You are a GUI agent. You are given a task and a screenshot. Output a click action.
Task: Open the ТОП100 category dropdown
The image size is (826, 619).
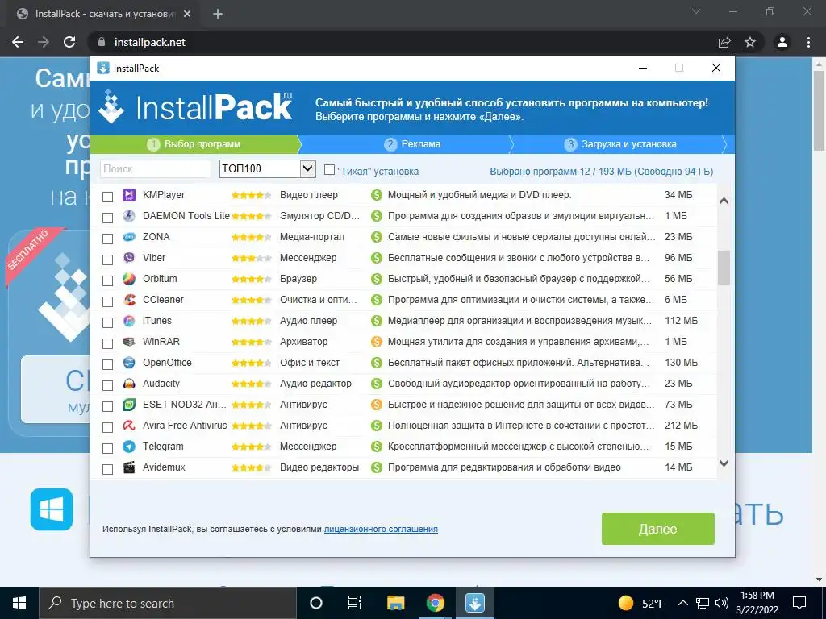[x=268, y=169]
